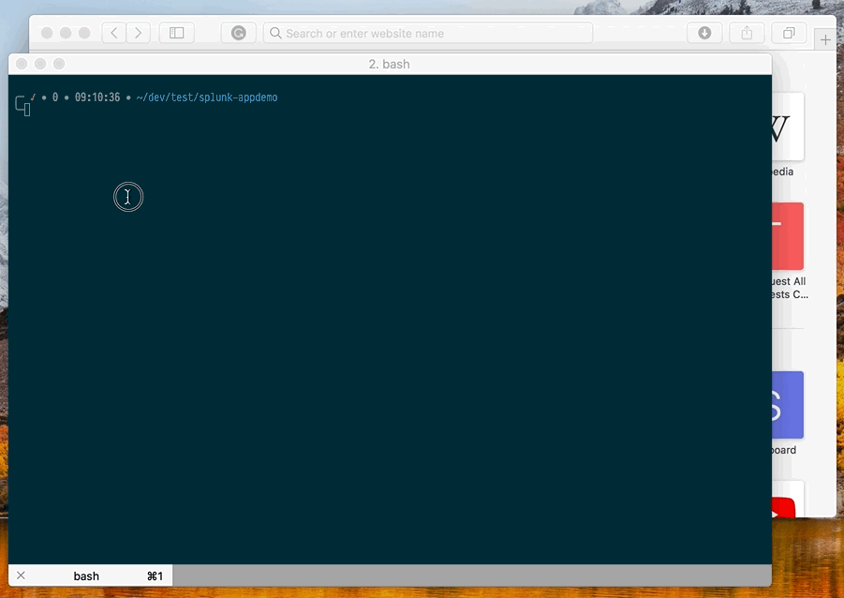Go forward in Safari history

coord(138,33)
